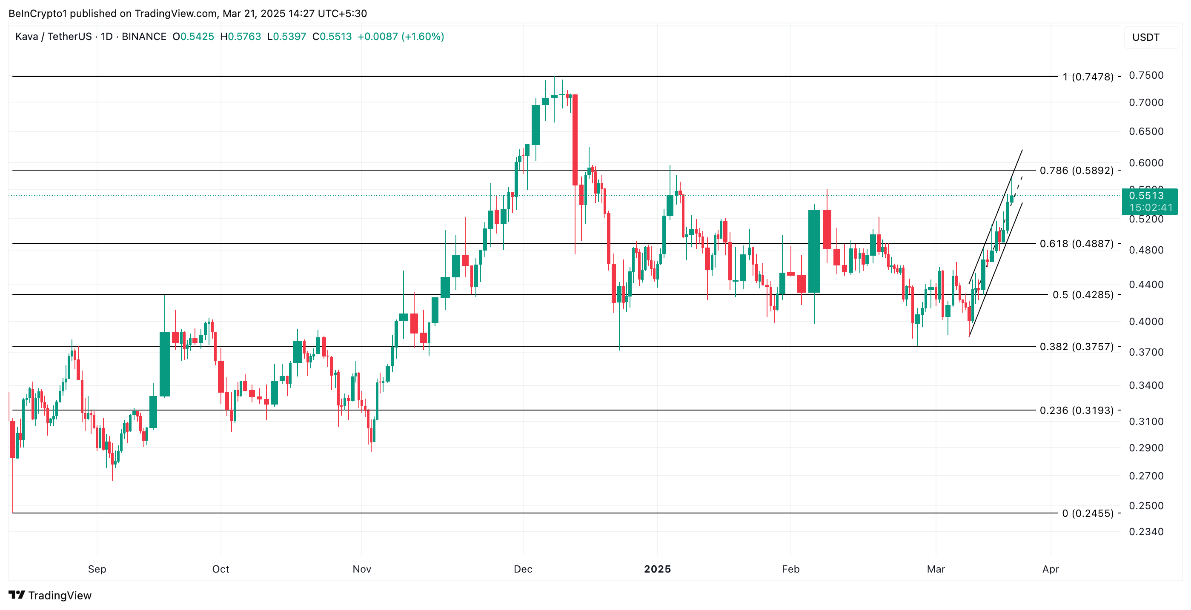Select the 2025 year marker
The image size is (1191, 610).
[658, 569]
